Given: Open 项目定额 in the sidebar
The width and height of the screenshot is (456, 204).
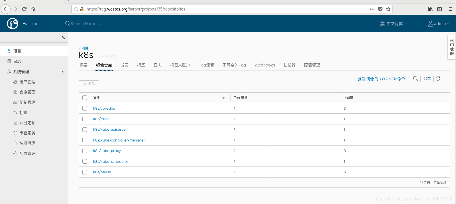Looking at the screenshot, I should pos(27,123).
